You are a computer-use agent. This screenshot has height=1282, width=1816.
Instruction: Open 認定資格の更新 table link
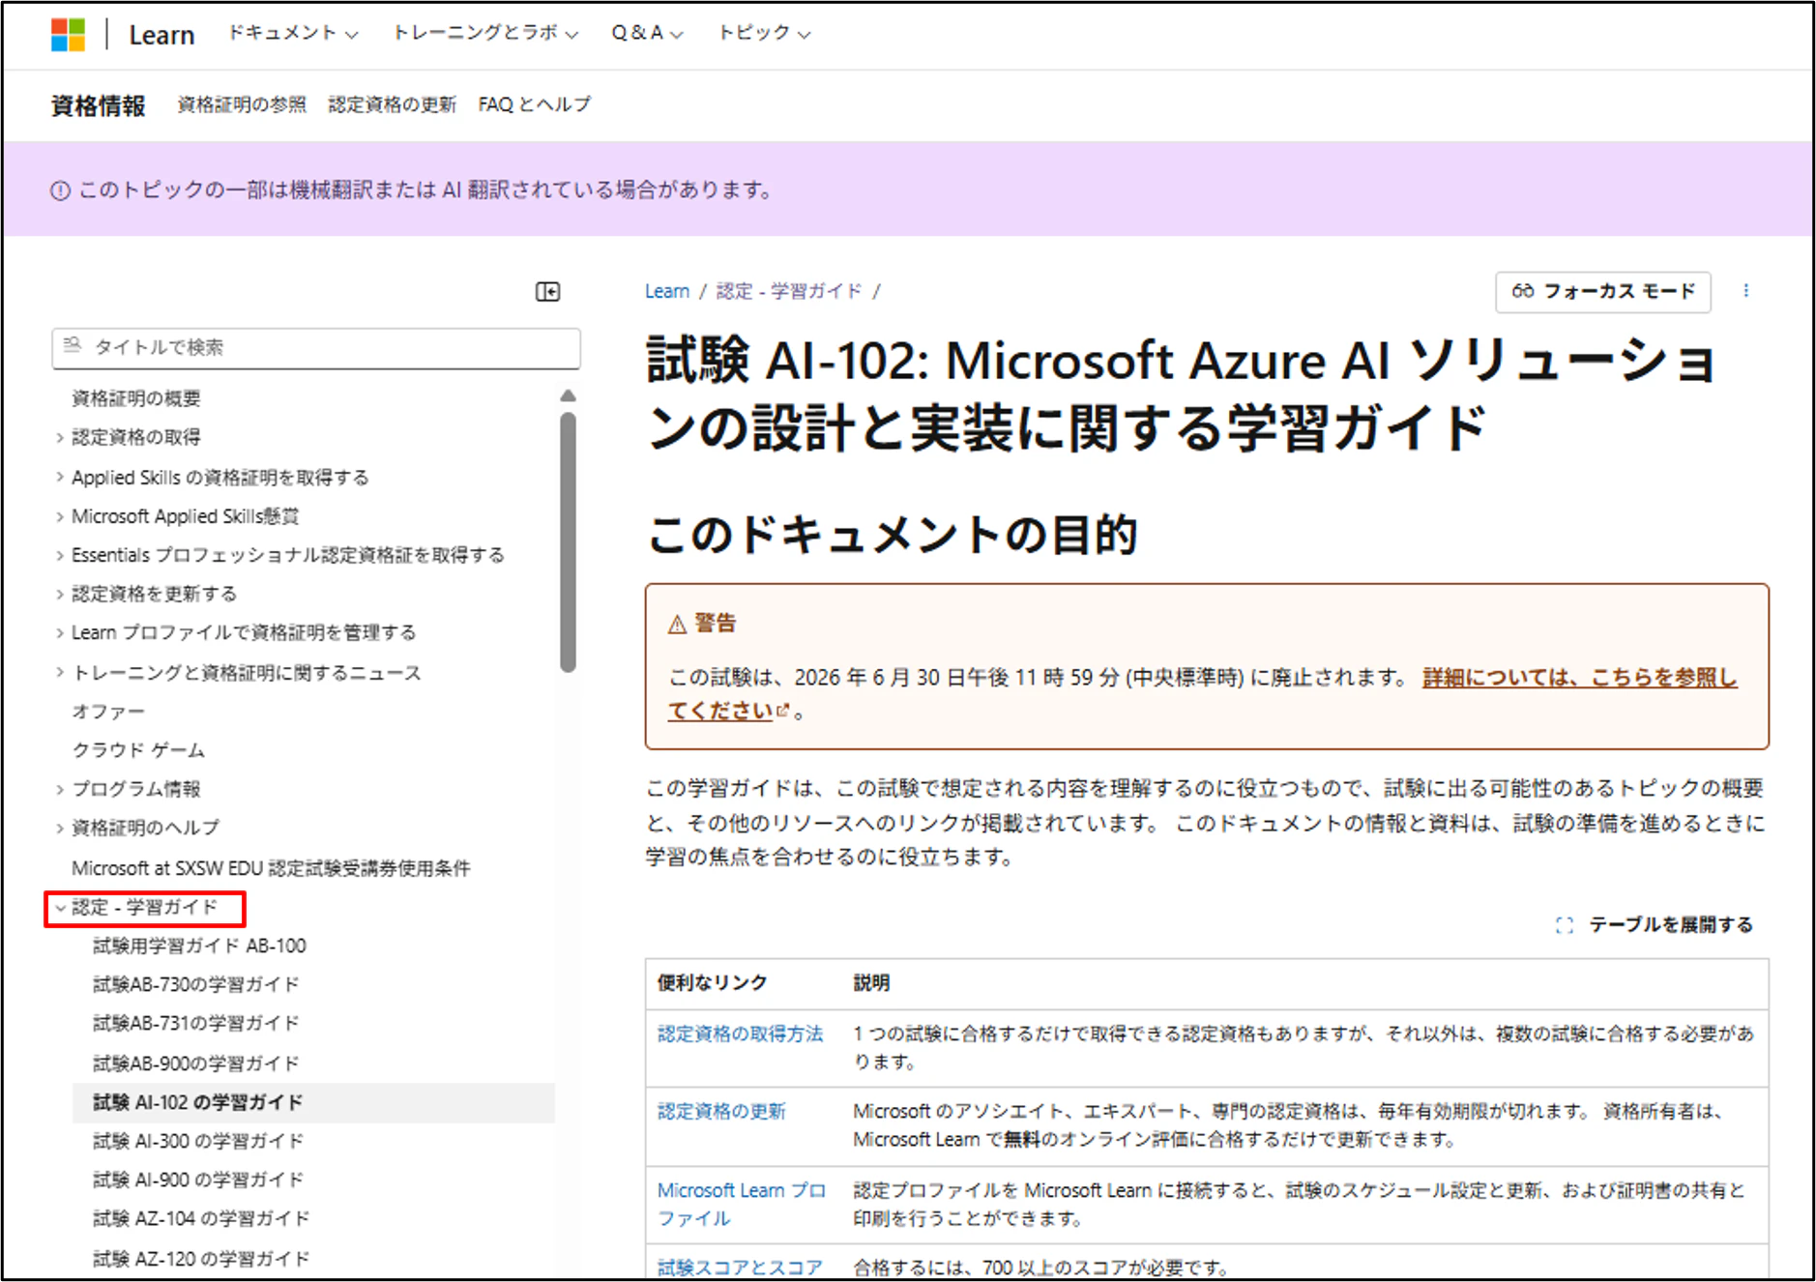click(x=721, y=1112)
